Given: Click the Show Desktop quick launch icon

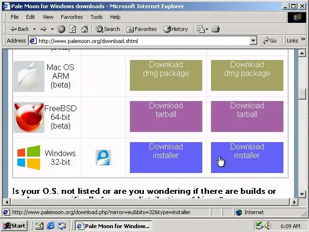Looking at the screenshot, I should pos(40,226).
